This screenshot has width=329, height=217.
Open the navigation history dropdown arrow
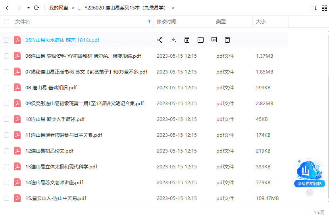click(x=28, y=8)
